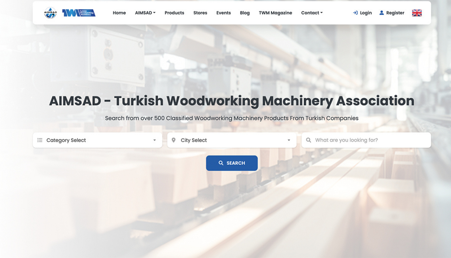Open the Products menu item

tap(174, 13)
